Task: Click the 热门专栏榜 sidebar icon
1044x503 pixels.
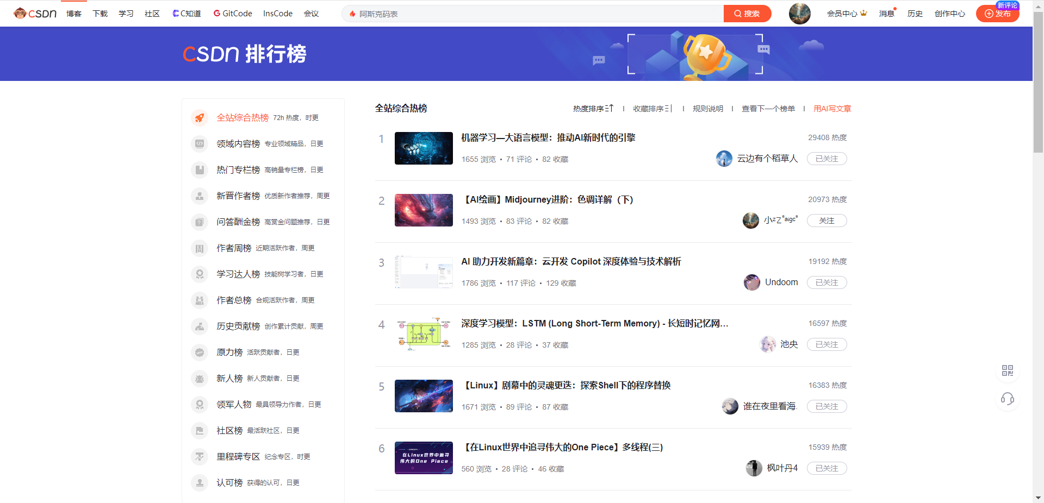Action: [200, 170]
